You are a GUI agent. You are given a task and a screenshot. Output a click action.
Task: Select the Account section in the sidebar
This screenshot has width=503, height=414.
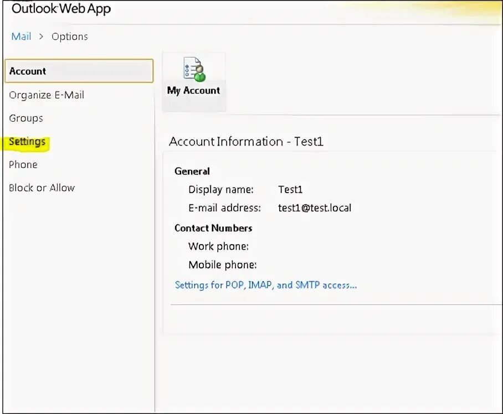click(79, 71)
